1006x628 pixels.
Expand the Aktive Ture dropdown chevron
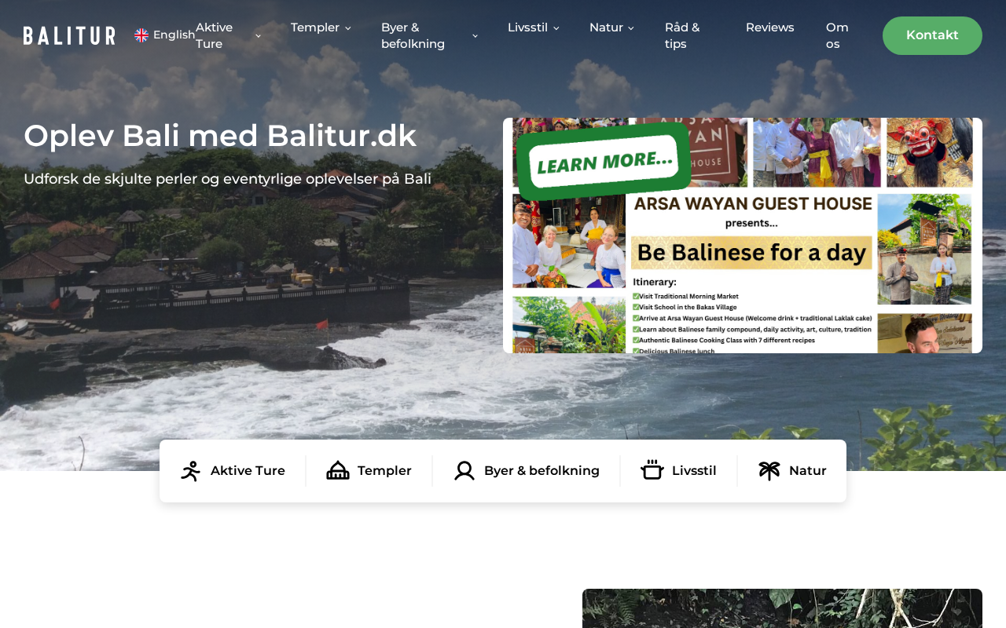click(258, 36)
